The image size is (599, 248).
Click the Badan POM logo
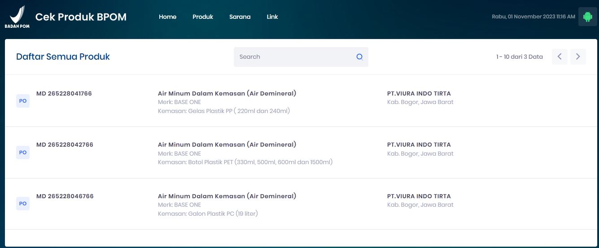click(17, 17)
